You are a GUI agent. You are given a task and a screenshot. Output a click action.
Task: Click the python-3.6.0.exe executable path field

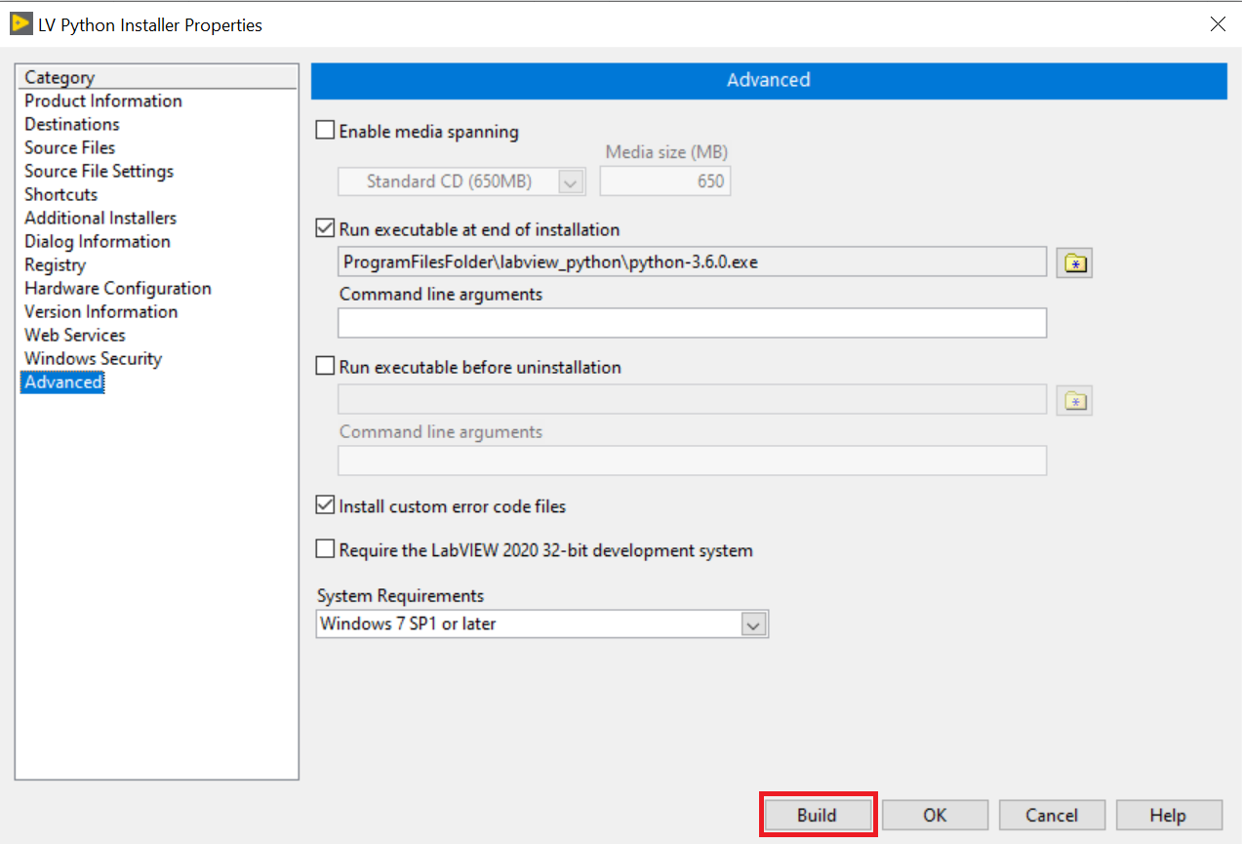click(x=693, y=262)
